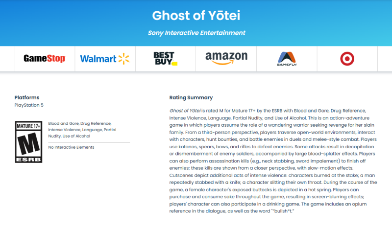Click the divider line below content descriptors
Screen dimensions: 392x229
coord(89,142)
